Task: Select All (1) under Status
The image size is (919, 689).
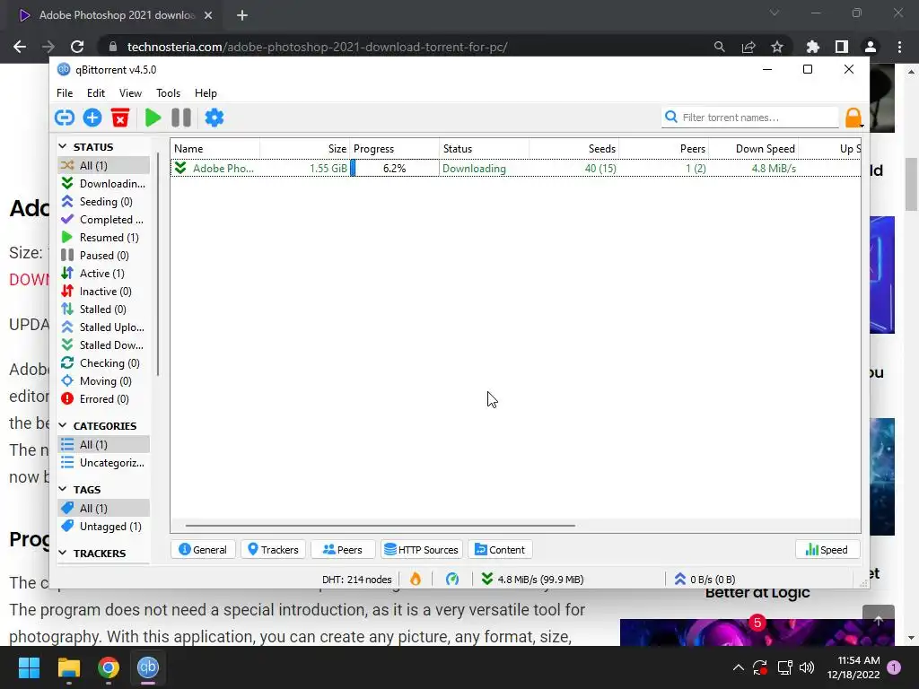Action: (103, 165)
